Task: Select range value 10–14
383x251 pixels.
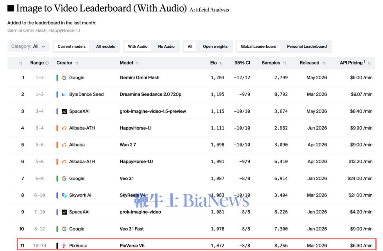Action: [x=40, y=246]
